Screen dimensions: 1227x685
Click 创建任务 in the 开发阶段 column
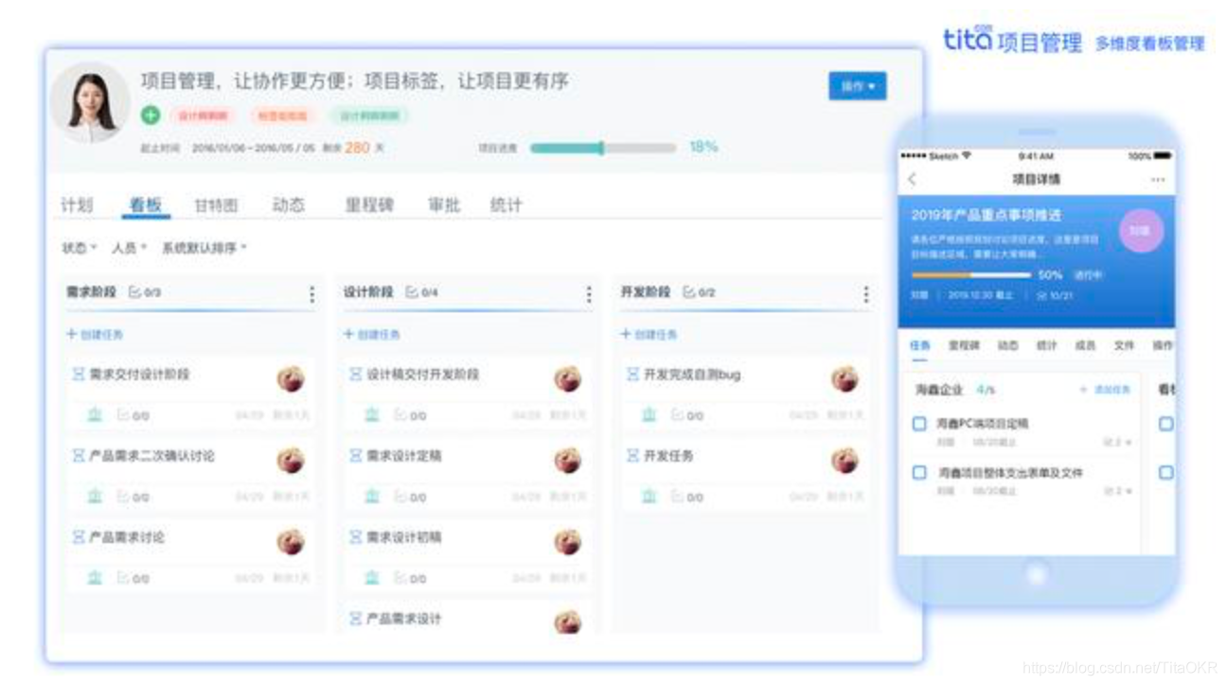pos(649,334)
